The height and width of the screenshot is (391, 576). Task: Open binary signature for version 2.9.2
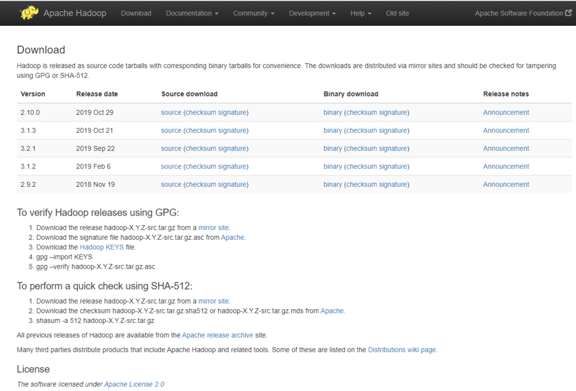pos(393,184)
